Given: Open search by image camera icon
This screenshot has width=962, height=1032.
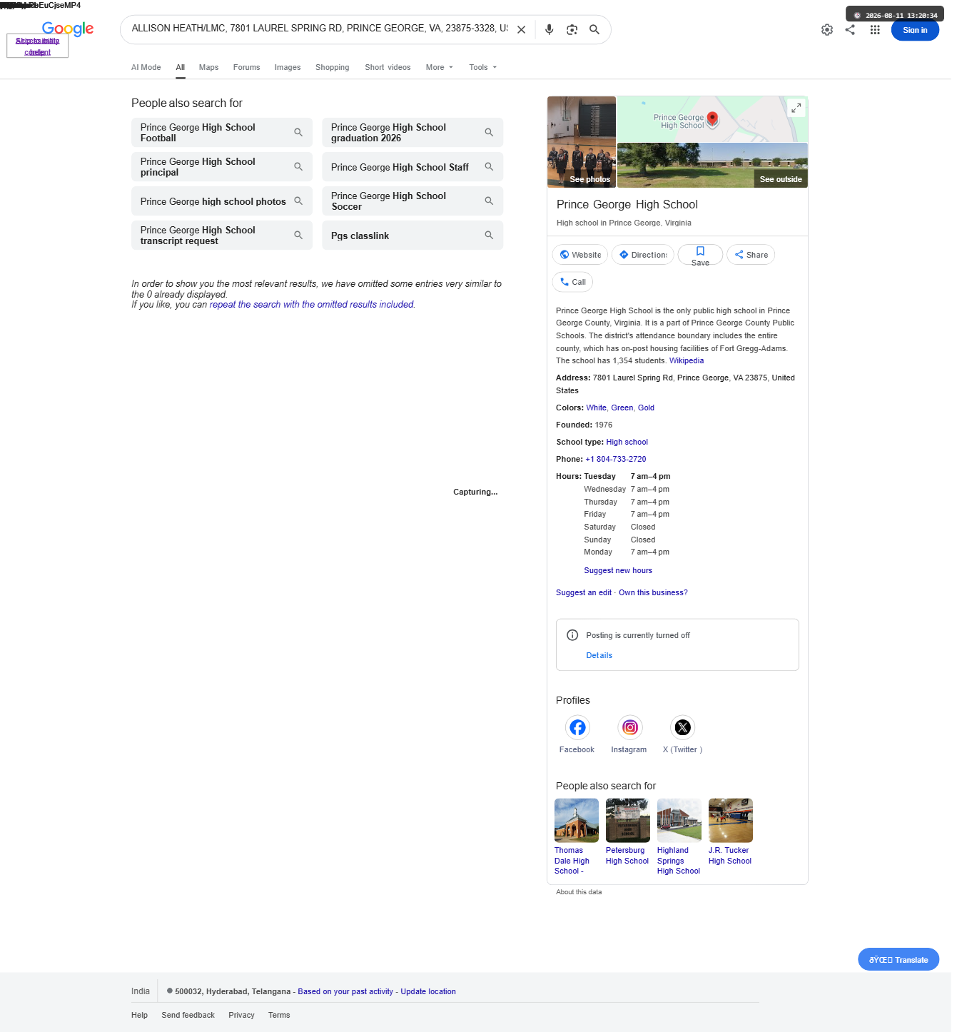Looking at the screenshot, I should coord(572,30).
